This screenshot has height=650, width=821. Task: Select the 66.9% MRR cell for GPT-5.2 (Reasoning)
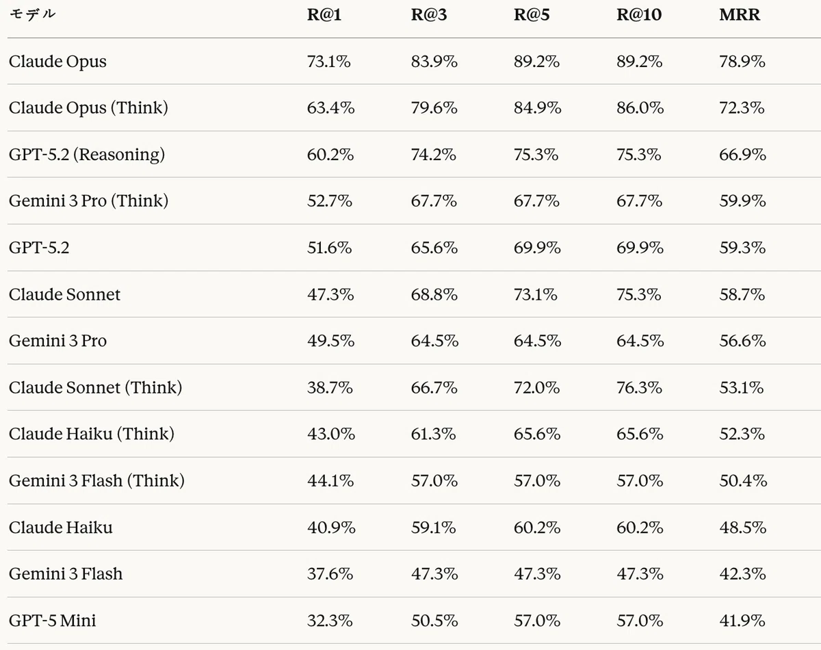coord(742,155)
